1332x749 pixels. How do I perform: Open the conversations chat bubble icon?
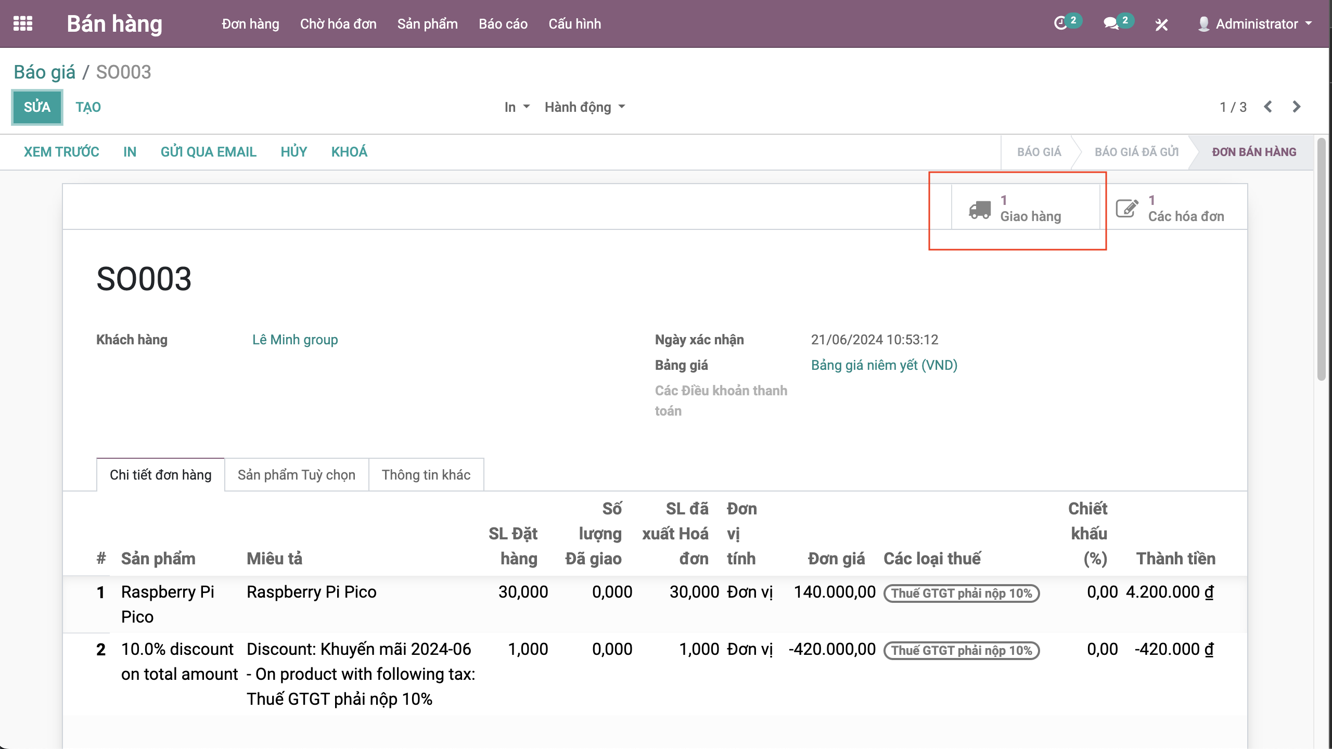[1110, 24]
